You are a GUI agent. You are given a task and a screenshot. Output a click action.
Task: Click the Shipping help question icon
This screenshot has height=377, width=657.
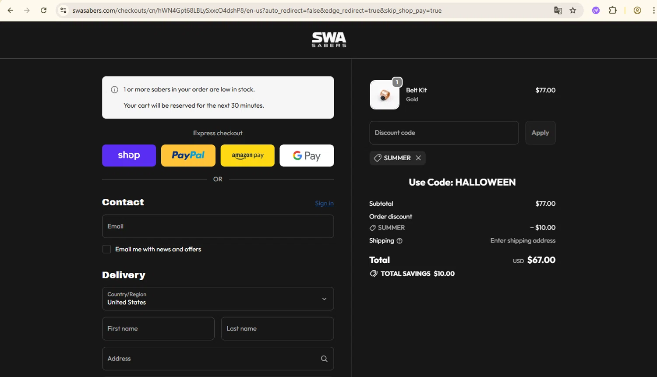[x=399, y=241]
